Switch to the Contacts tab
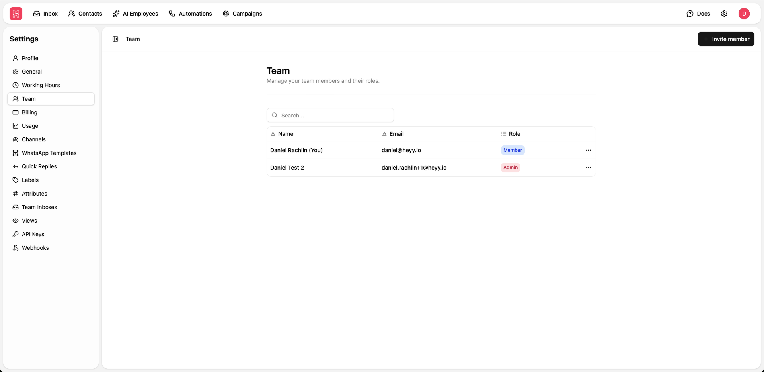The image size is (764, 372). (85, 13)
